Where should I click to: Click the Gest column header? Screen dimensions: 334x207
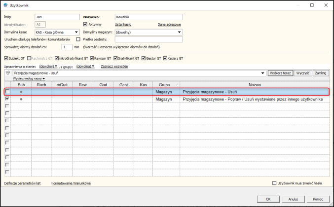pos(123,85)
